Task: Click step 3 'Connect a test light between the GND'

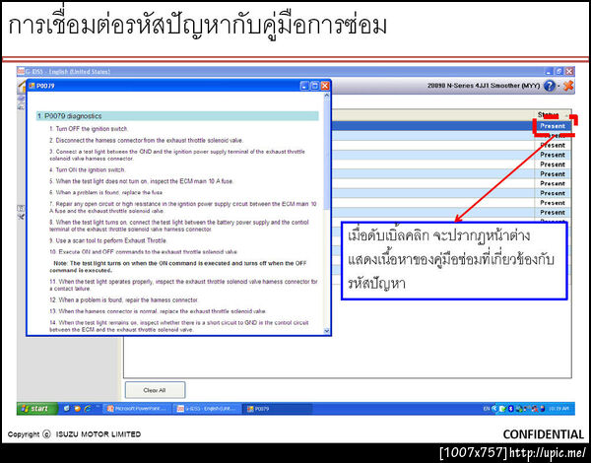Action: coord(177,155)
